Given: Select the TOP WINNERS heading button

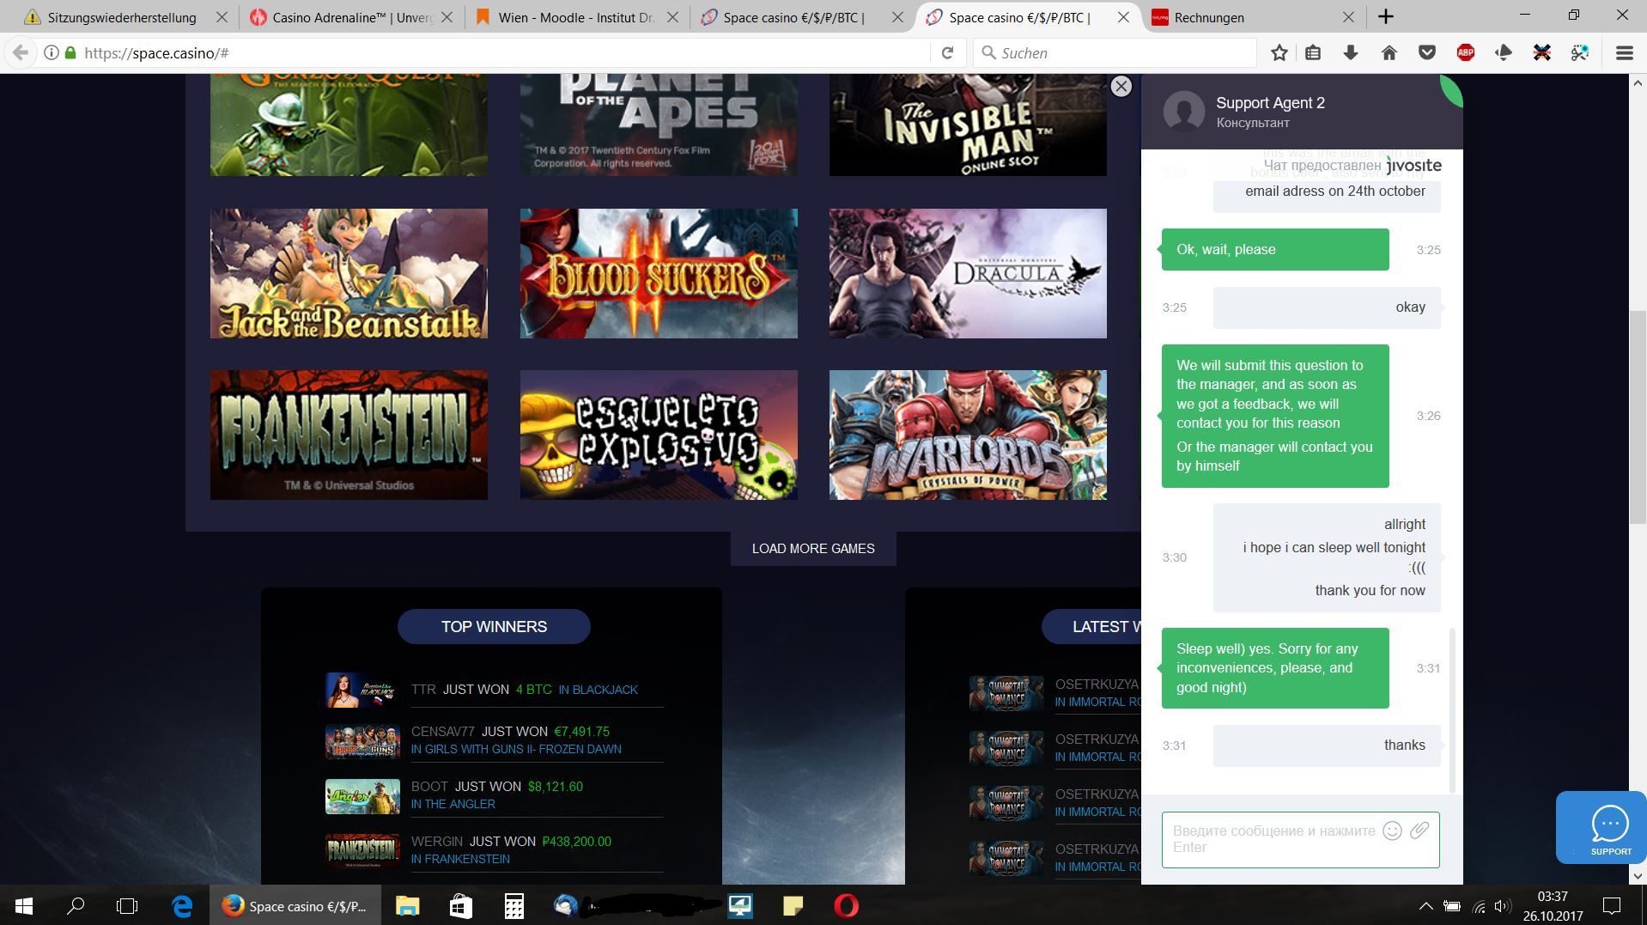Looking at the screenshot, I should [494, 626].
